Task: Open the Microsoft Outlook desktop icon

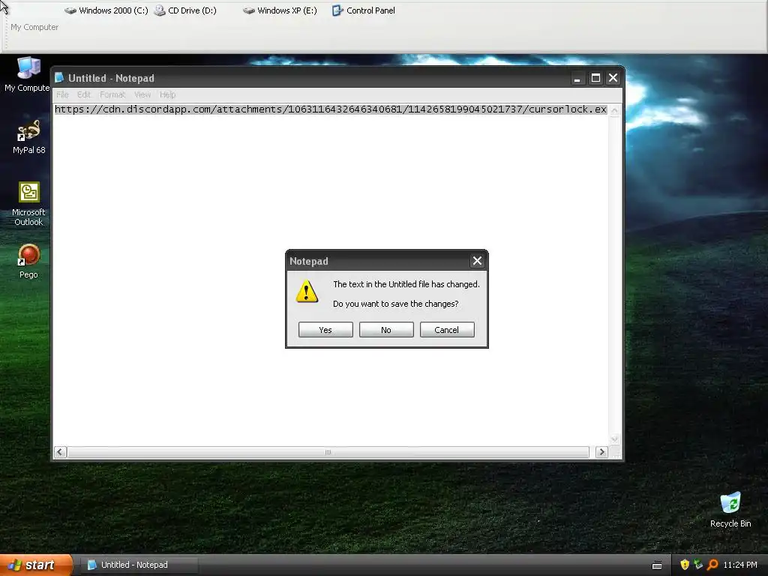Action: tap(28, 203)
